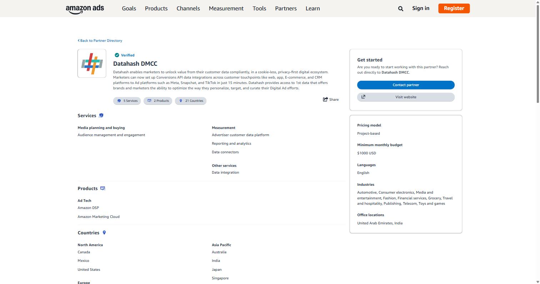Click 'Get started' heading
This screenshot has height=284, width=540.
pyautogui.click(x=370, y=60)
